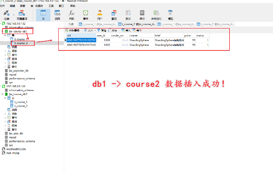
Task: Open the 自动运行 automation toolbar section
Action: coord(156,15)
